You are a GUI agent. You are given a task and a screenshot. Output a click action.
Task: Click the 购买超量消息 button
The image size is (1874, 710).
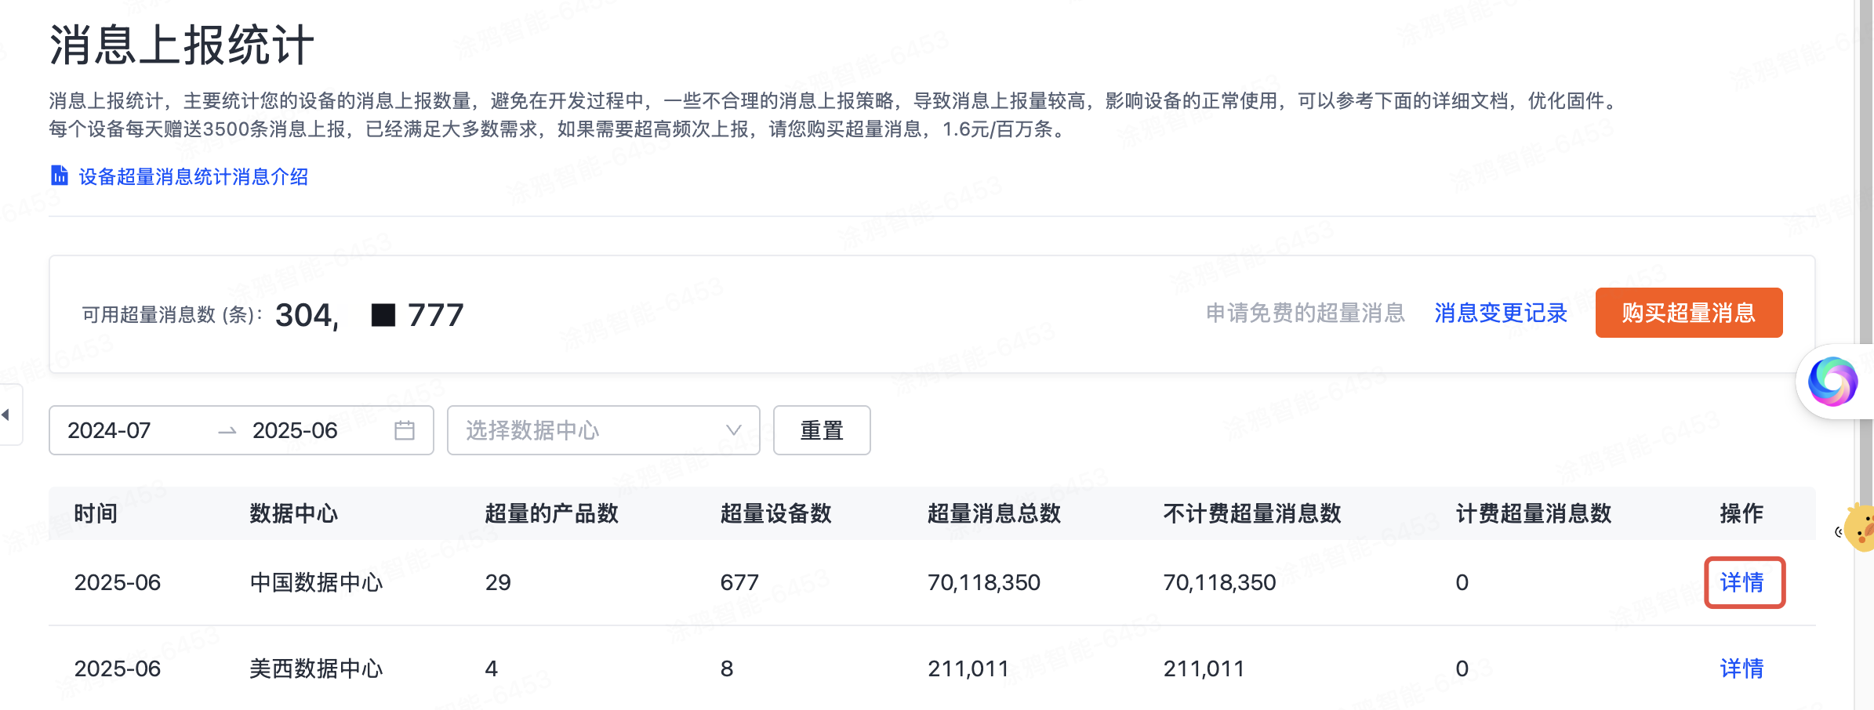click(x=1688, y=313)
